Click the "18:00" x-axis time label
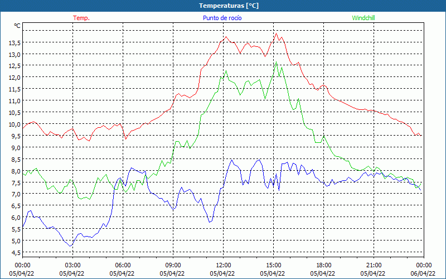 pyautogui.click(x=324, y=266)
